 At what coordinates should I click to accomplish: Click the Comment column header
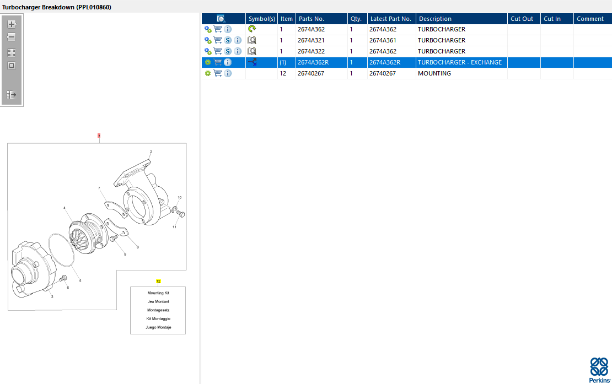[x=593, y=19]
